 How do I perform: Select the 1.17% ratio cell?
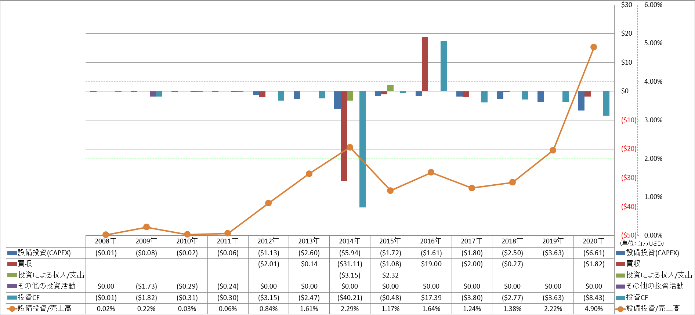pyautogui.click(x=390, y=309)
